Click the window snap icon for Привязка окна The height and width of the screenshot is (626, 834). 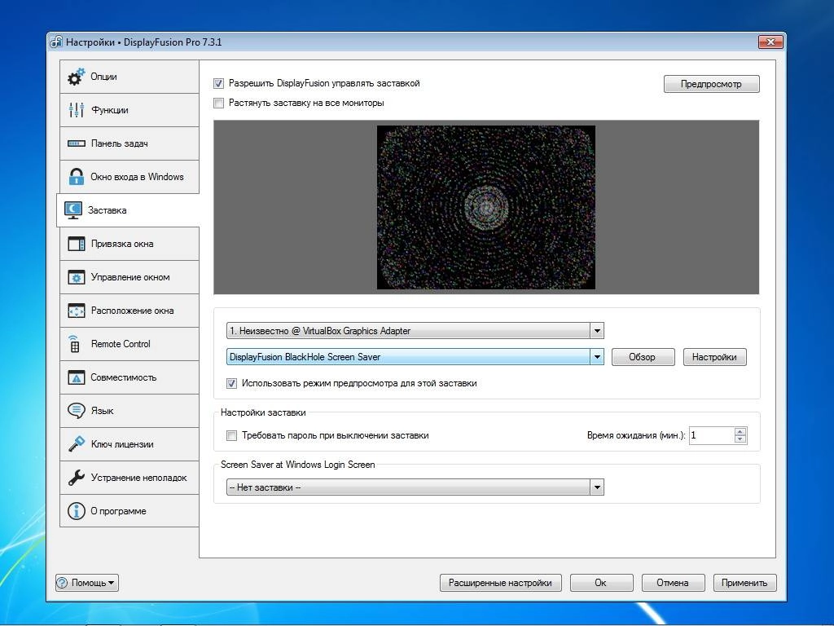pos(76,244)
